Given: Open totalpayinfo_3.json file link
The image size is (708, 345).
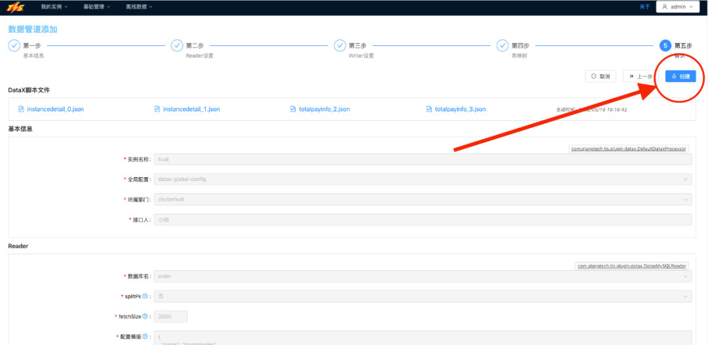Looking at the screenshot, I should [x=460, y=110].
